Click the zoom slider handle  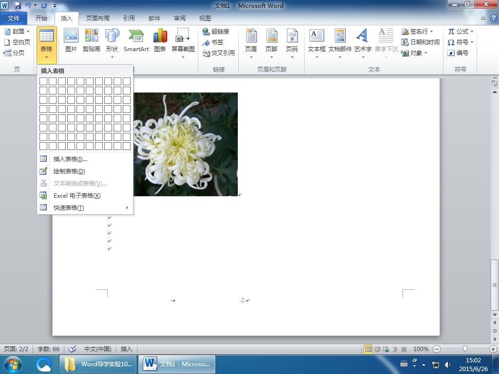click(x=465, y=349)
